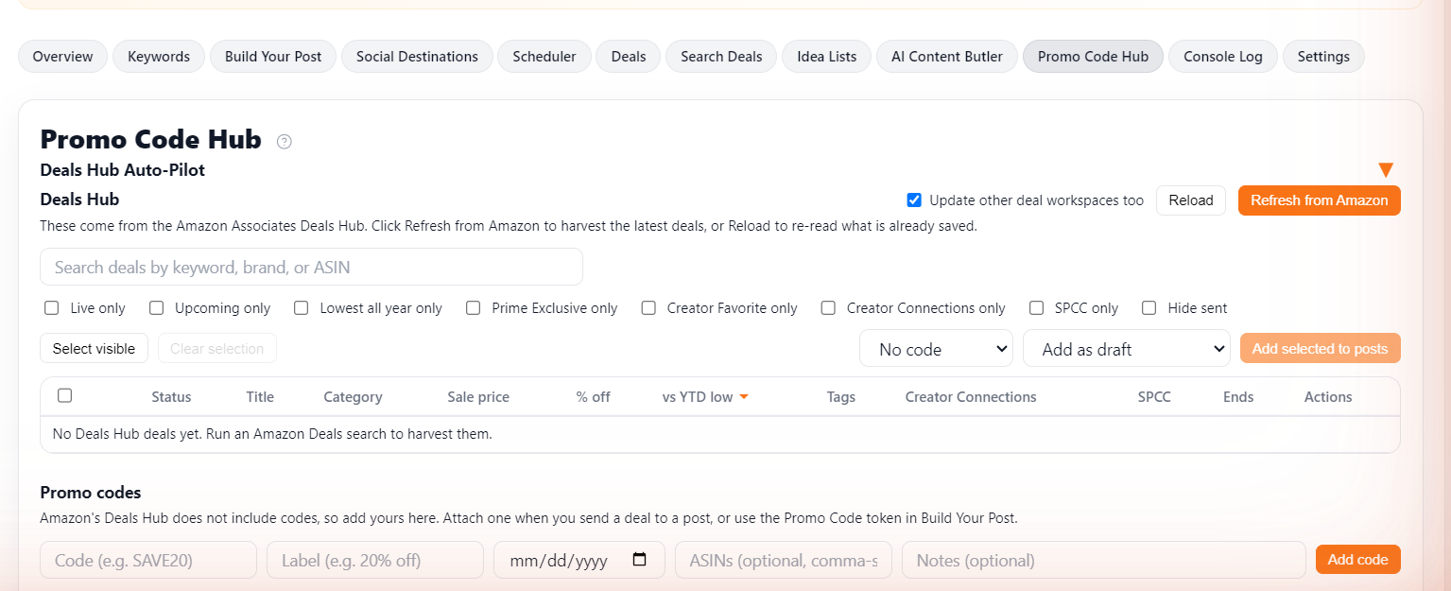
Task: Check Lowest all year only
Action: tap(302, 307)
